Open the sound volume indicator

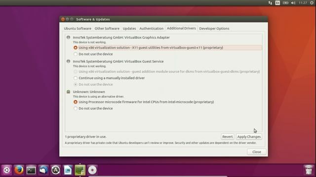click(x=293, y=3)
